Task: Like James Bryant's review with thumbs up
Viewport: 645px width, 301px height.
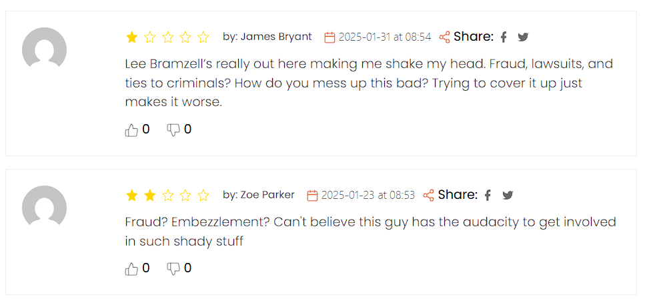Action: pyautogui.click(x=131, y=131)
